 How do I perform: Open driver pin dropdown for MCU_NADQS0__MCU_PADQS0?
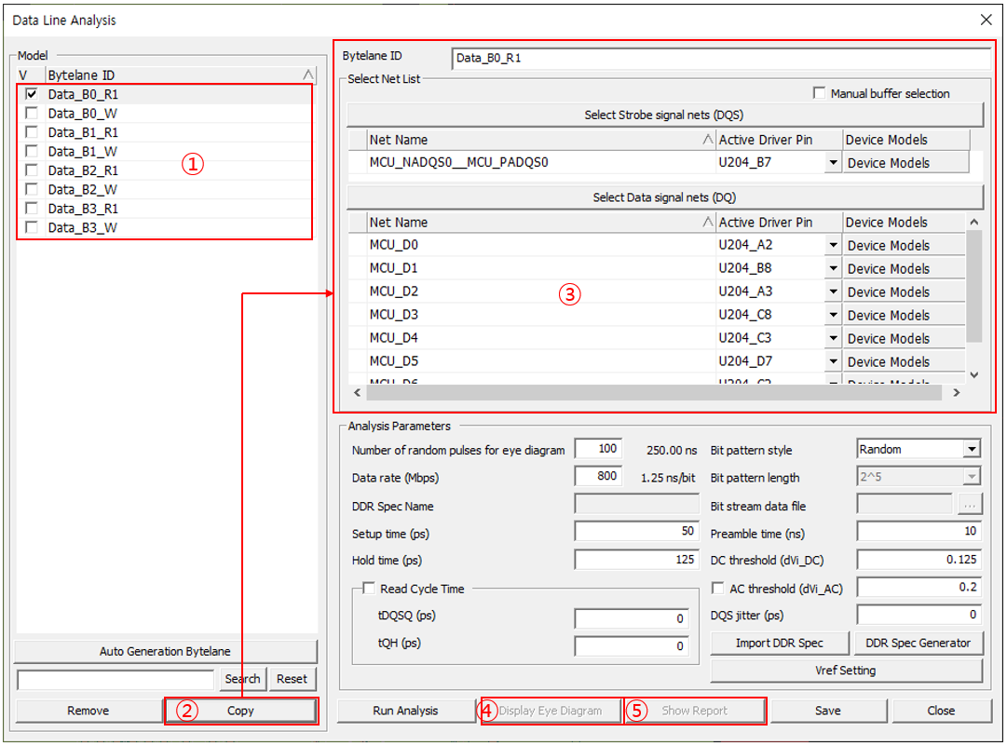pyautogui.click(x=832, y=163)
